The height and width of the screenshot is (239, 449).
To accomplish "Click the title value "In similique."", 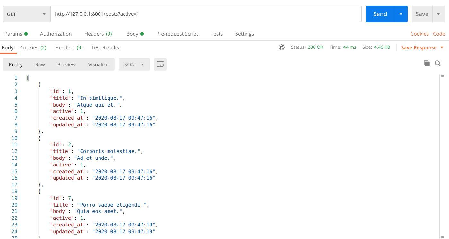I will pyautogui.click(x=99, y=98).
